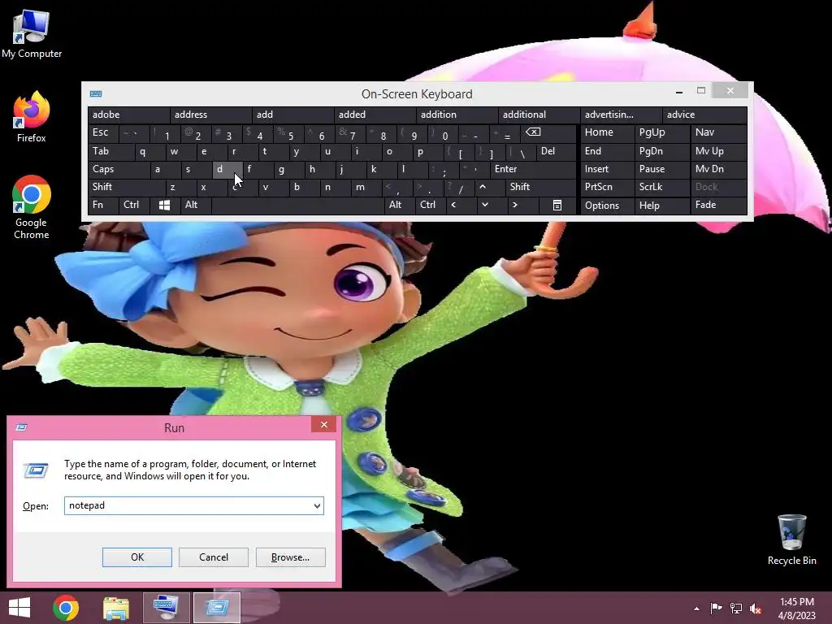The width and height of the screenshot is (832, 624).
Task: Click the muted volume tray icon
Action: tap(756, 609)
